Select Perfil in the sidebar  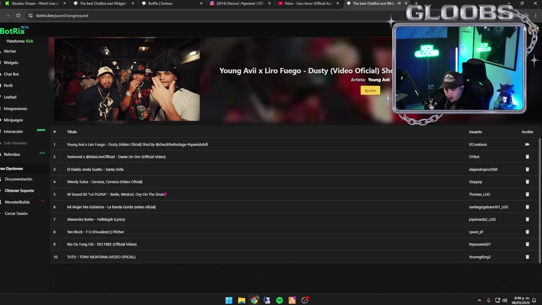point(8,86)
